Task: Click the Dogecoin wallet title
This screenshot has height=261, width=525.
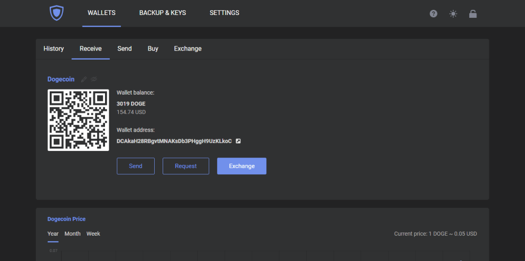Action: pyautogui.click(x=61, y=79)
